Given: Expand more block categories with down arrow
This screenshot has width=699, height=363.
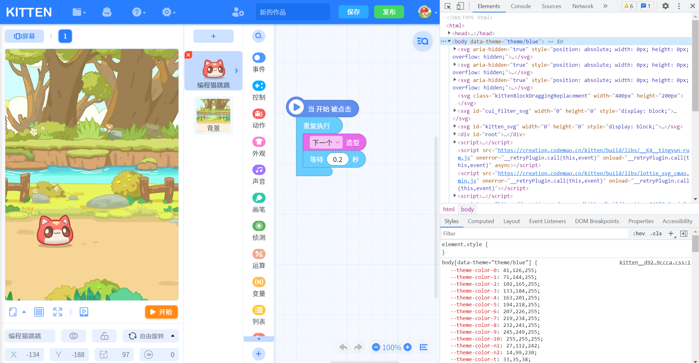Looking at the screenshot, I should (x=259, y=339).
